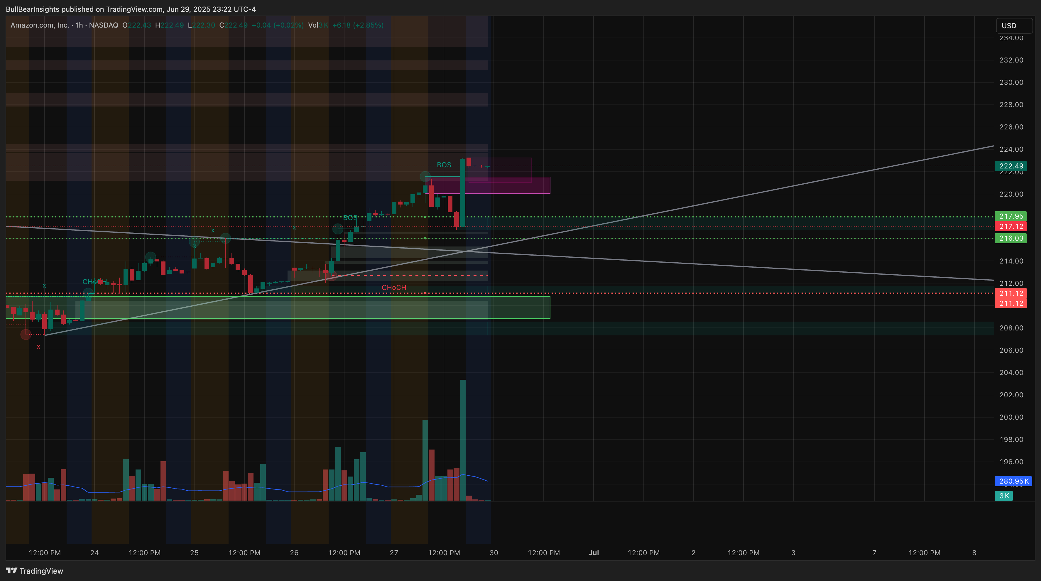The height and width of the screenshot is (581, 1041).
Task: Click the open value O222.43
Action: pos(137,25)
